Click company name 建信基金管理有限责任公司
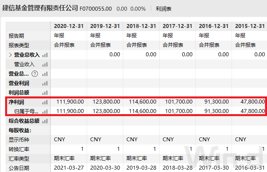 (40, 8)
